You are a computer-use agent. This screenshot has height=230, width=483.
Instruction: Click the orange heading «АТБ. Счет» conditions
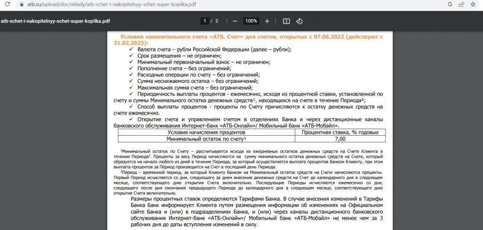point(248,40)
